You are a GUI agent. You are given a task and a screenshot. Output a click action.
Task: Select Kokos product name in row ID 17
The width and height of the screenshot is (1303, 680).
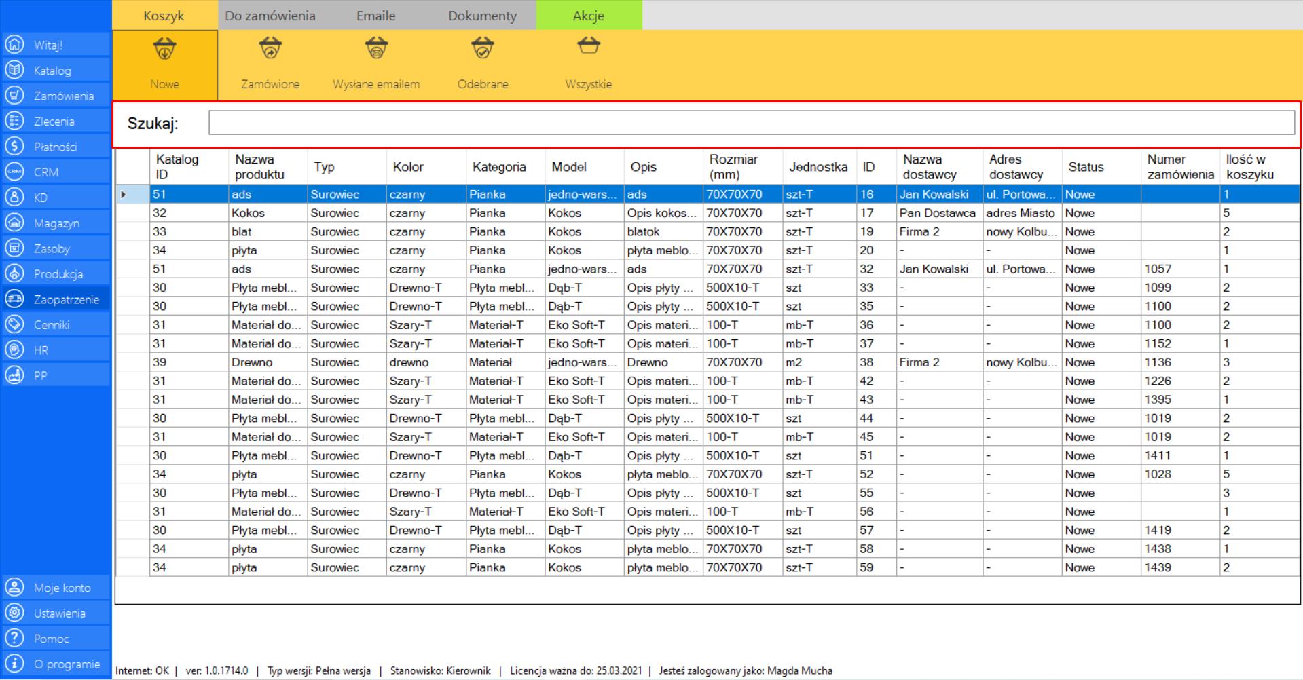(x=268, y=213)
